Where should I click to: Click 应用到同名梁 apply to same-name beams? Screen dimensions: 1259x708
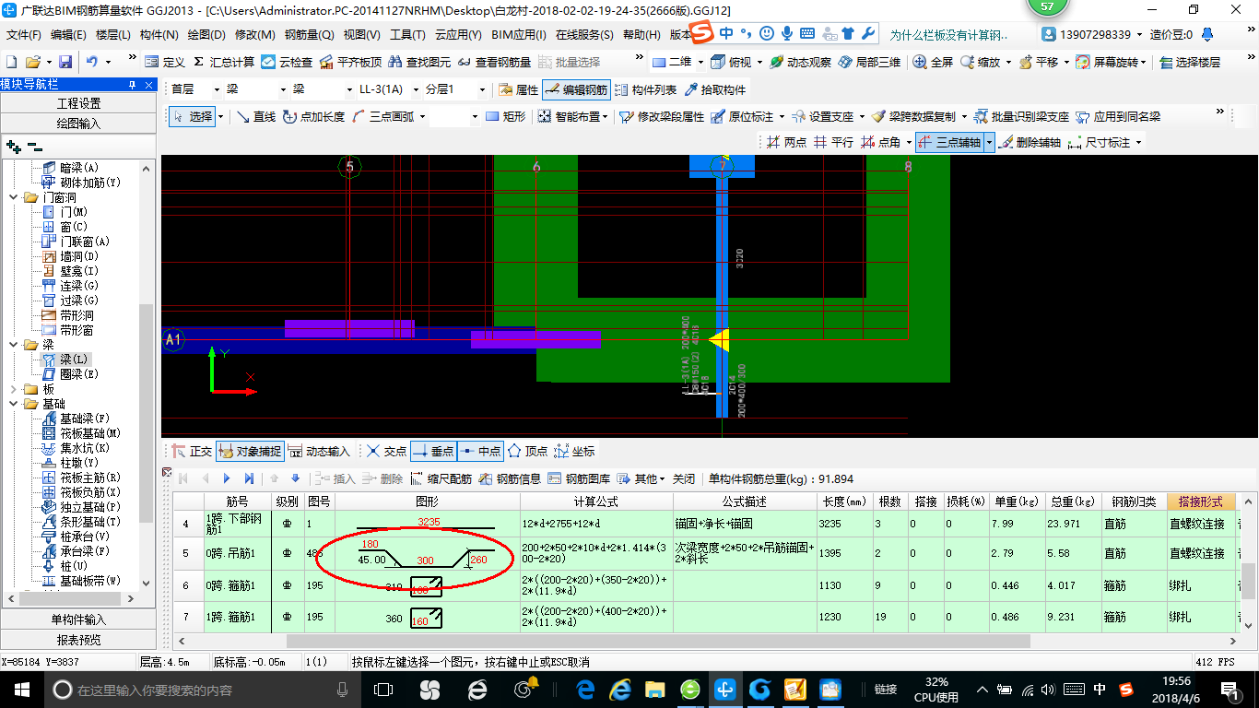pos(1118,117)
